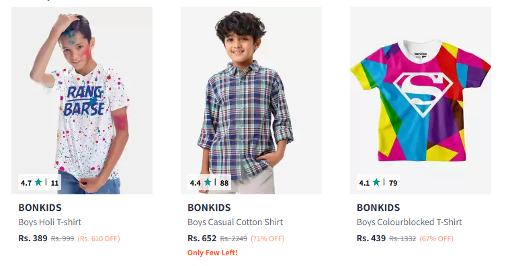Click the 4.7 rating badge with 11 reviews
The width and height of the screenshot is (506, 266).
click(x=40, y=183)
